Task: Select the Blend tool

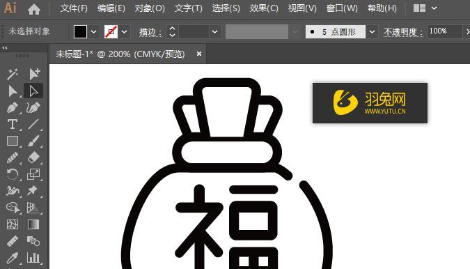Action: (33, 241)
